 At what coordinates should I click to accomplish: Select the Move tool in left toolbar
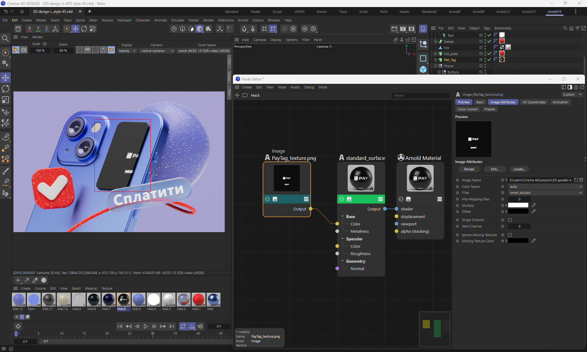click(6, 78)
